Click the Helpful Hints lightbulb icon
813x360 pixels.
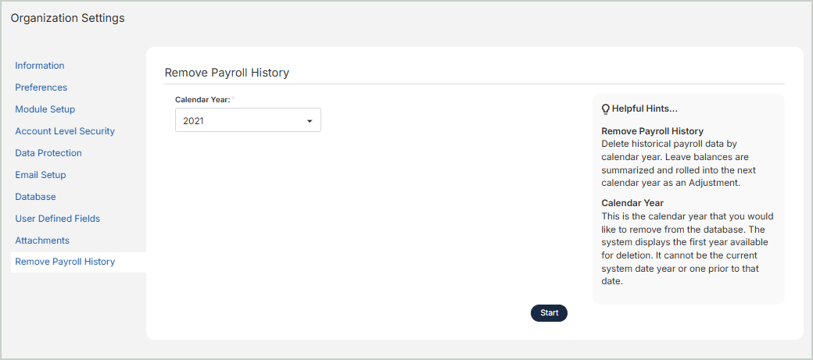point(605,109)
